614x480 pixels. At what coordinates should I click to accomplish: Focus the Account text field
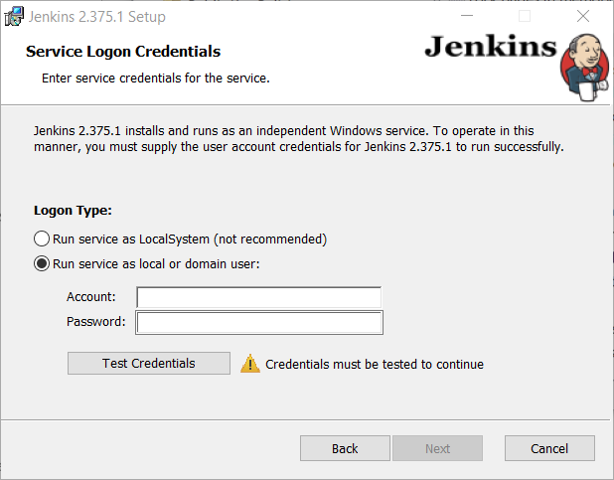point(259,297)
